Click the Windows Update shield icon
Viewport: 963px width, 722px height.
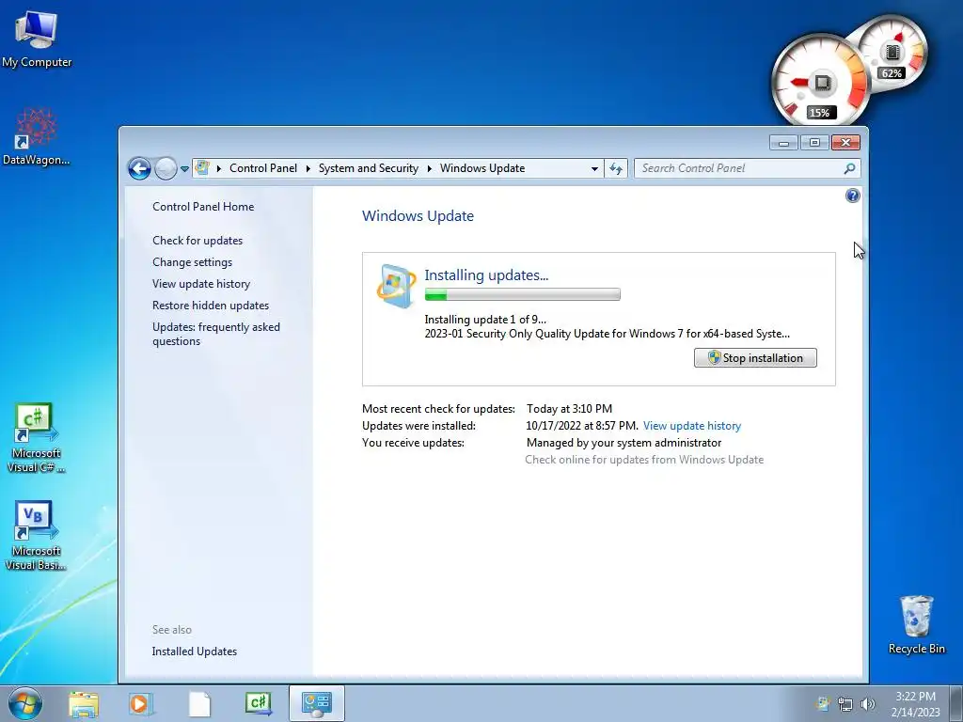pos(396,286)
